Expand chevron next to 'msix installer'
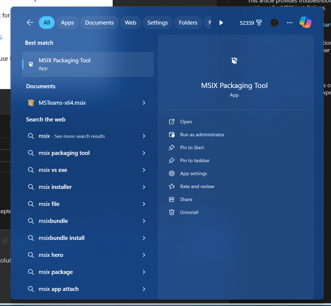331x306 pixels. (144, 187)
